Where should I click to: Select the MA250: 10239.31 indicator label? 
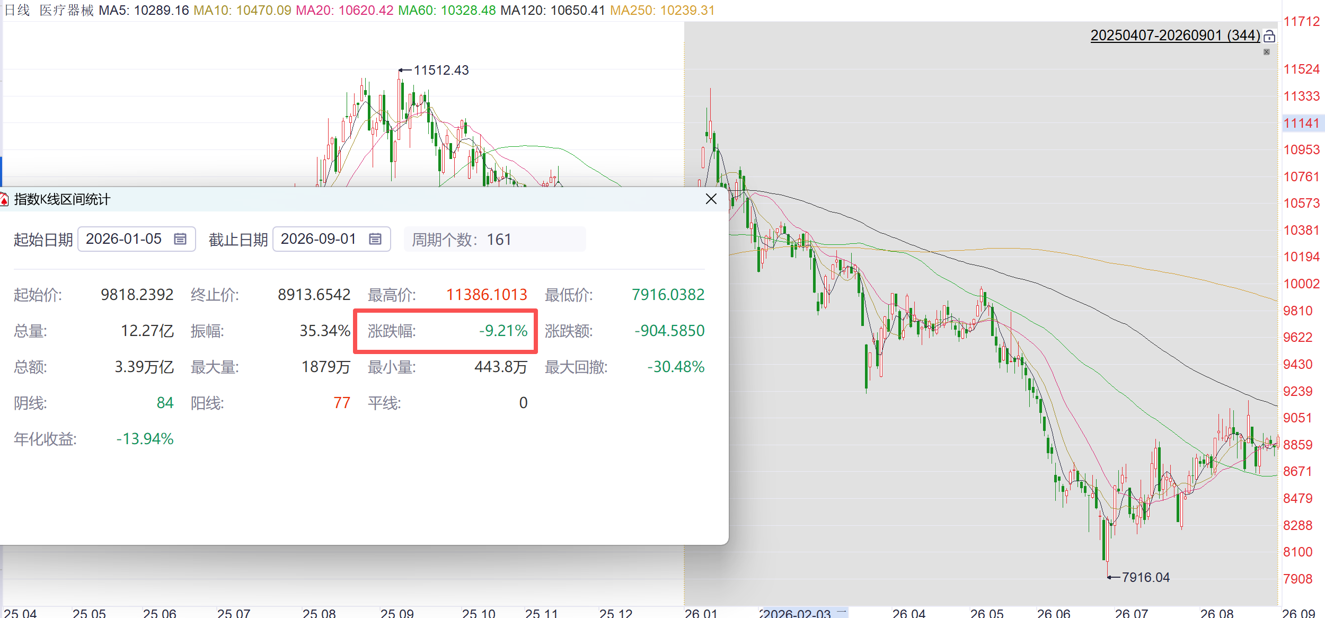point(662,10)
